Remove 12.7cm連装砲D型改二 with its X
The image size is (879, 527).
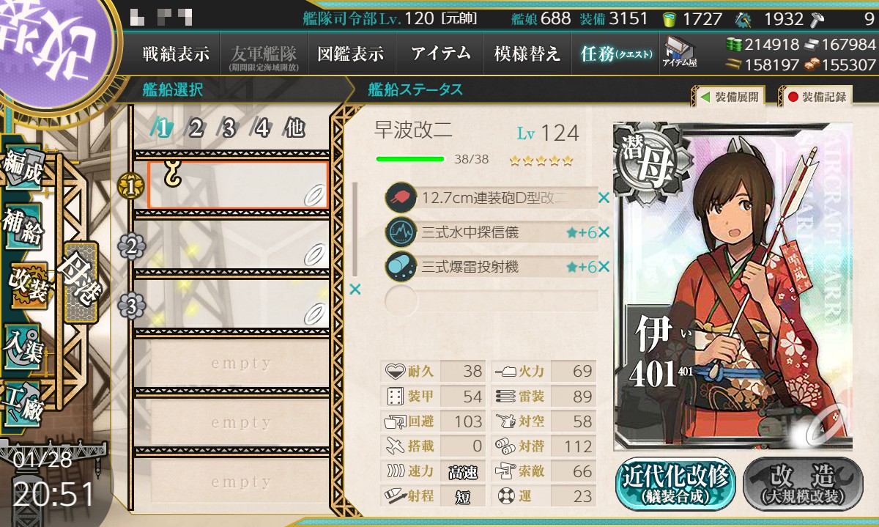coord(604,198)
